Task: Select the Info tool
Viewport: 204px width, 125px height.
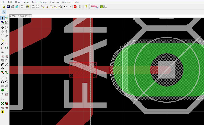Action: [x=3, y=18]
